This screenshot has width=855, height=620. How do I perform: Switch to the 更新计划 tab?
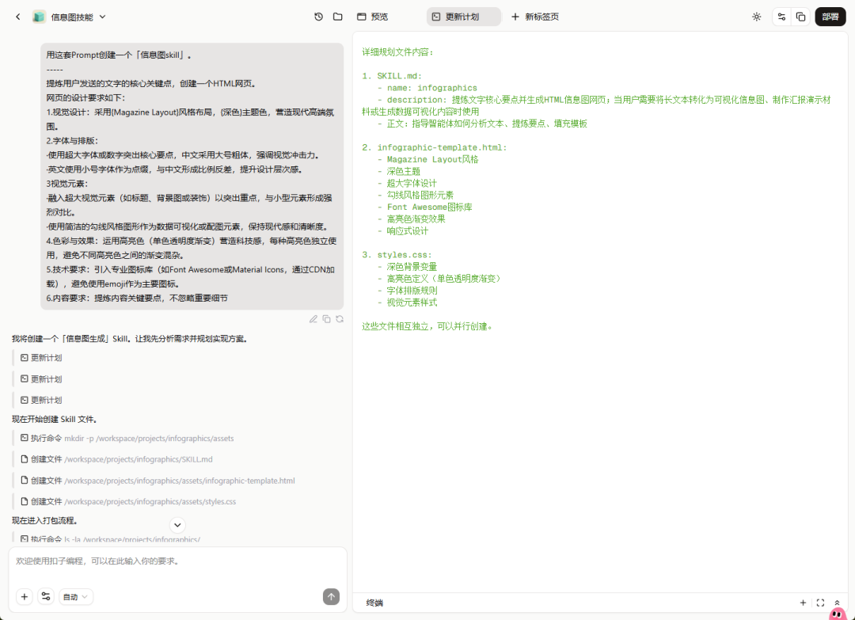point(463,16)
